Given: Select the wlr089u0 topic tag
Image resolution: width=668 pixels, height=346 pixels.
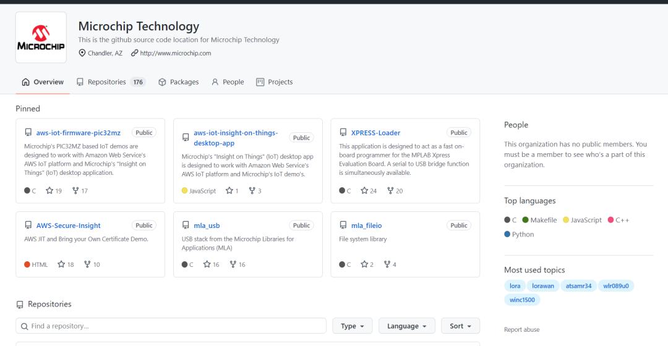Looking at the screenshot, I should (x=615, y=286).
